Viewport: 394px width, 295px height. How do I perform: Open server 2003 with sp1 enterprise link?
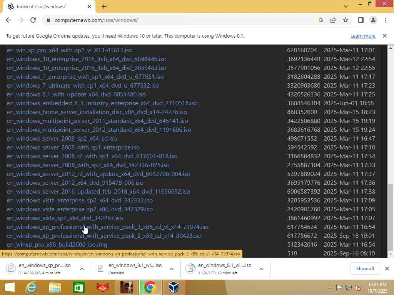73,147
